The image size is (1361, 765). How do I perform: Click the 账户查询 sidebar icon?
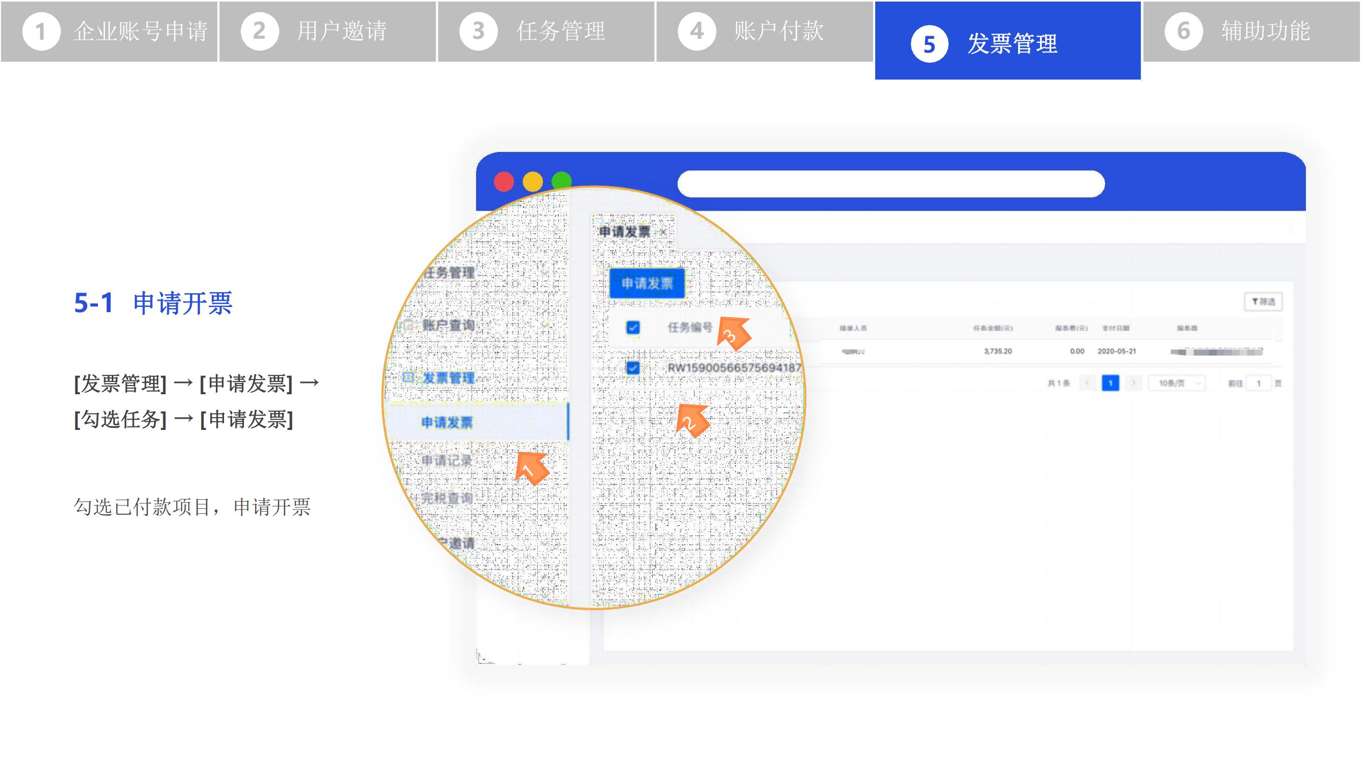[408, 325]
